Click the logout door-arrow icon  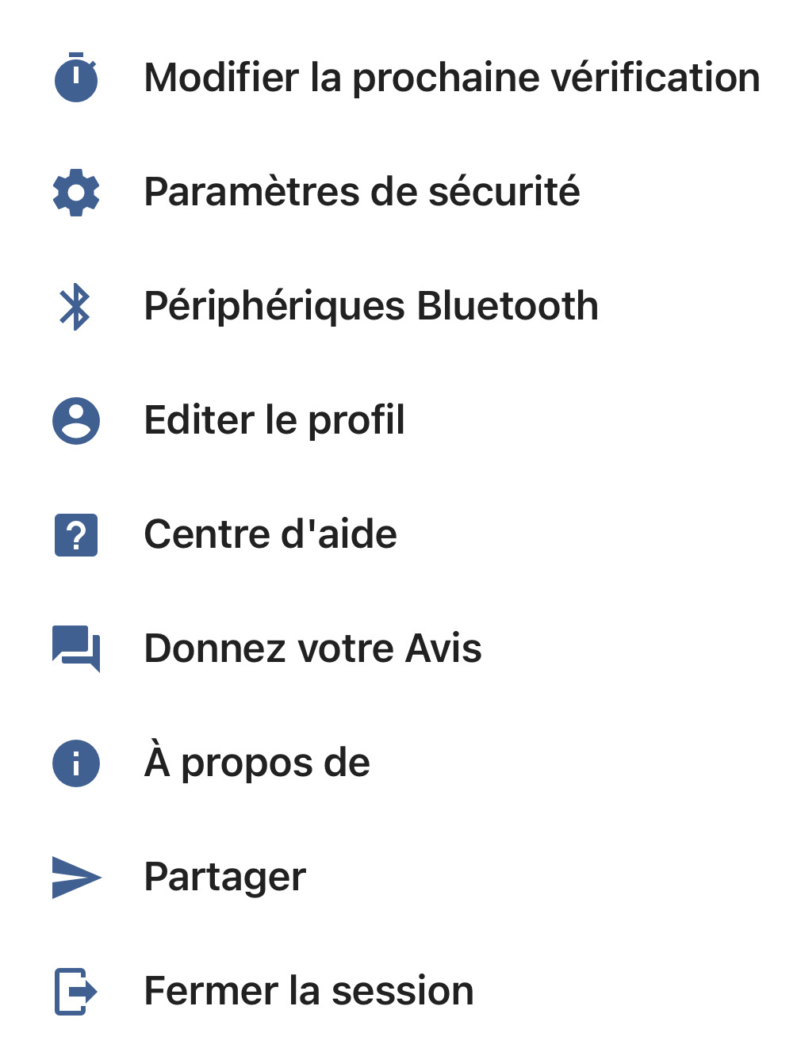point(76,991)
